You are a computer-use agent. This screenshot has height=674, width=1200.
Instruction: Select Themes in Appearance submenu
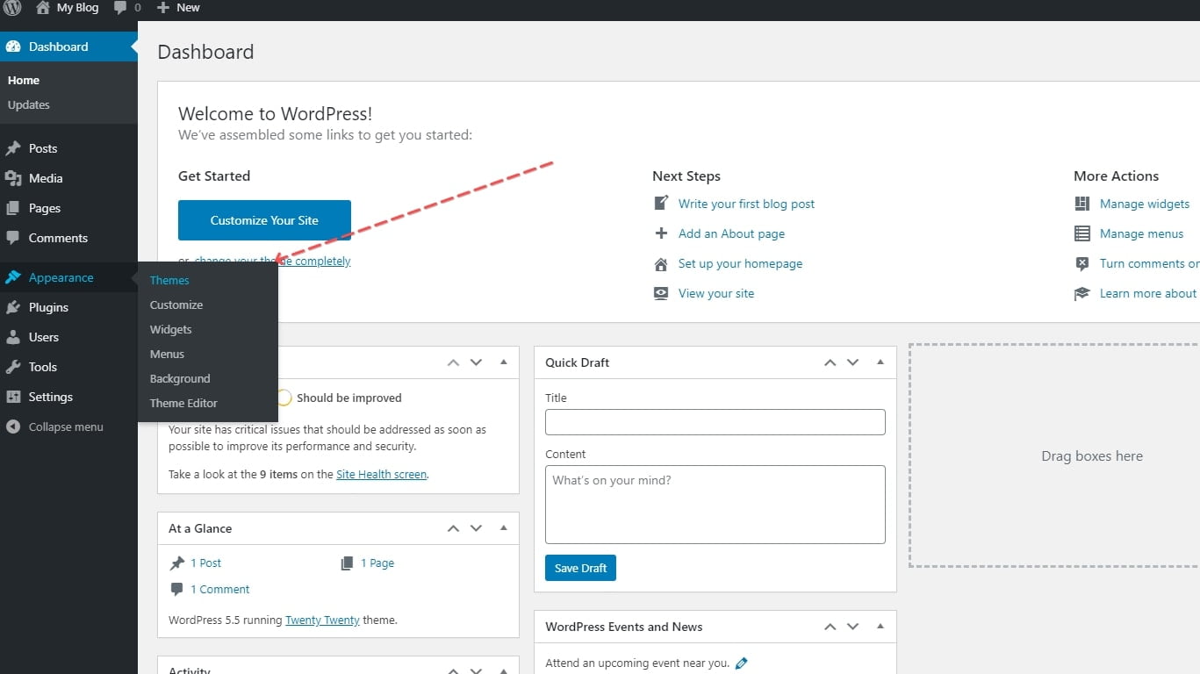[169, 281]
